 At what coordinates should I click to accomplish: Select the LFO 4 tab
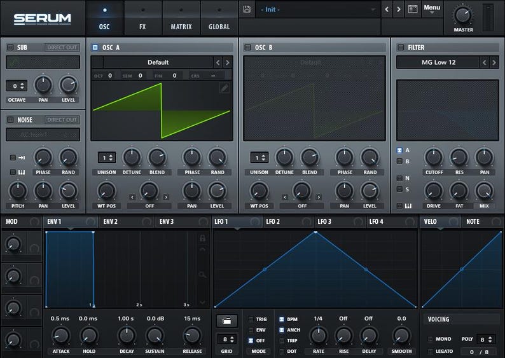tap(392, 221)
